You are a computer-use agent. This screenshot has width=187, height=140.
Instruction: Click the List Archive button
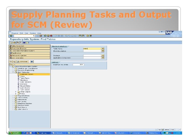tap(23, 61)
